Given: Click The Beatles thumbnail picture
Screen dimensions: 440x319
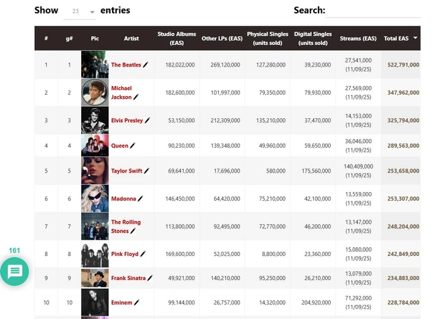Looking at the screenshot, I should tap(95, 65).
